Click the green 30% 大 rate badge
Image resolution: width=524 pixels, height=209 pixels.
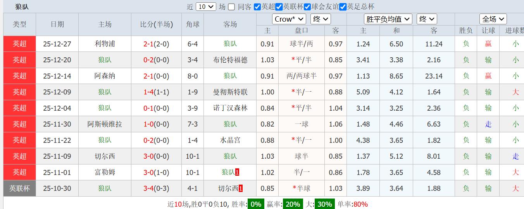[x=325, y=204]
